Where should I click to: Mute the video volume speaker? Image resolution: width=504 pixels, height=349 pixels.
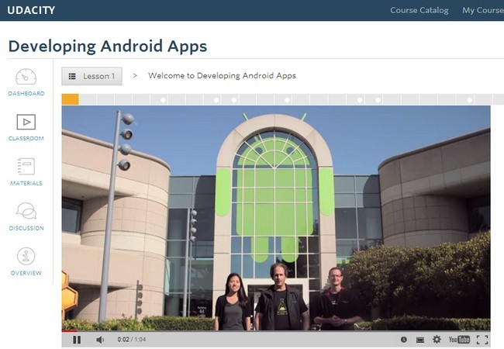[100, 340]
